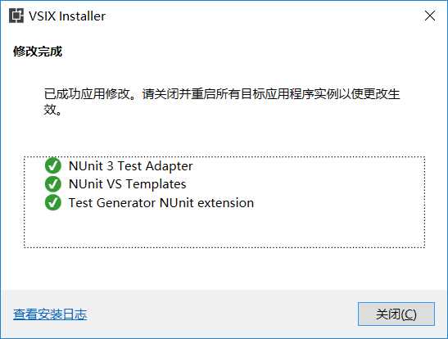Click the VSIX Installer title text
The height and width of the screenshot is (339, 448).
67,16
